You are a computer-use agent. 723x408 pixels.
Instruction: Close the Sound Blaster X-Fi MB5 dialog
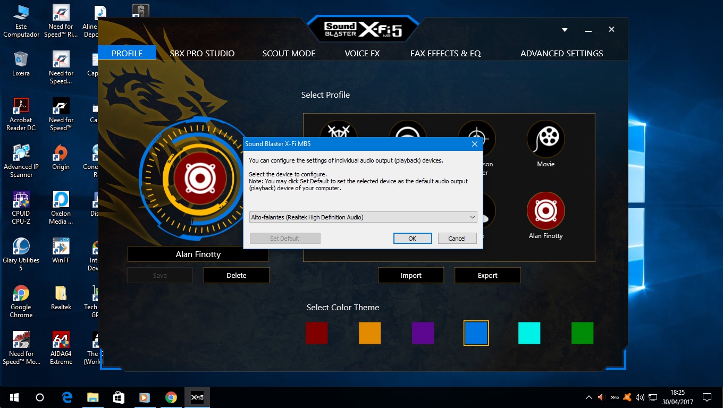coord(475,144)
